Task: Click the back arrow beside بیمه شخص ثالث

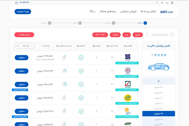Action: [x=172, y=35]
